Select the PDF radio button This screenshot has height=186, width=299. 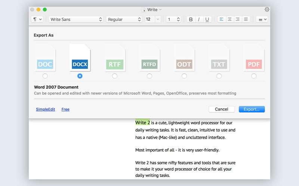(254, 76)
